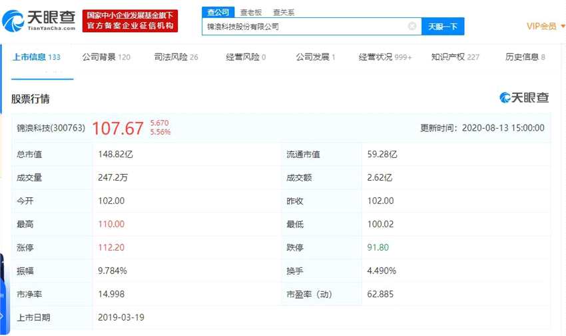This screenshot has height=336, width=566.
Task: Click the 跌停 value 91.80
Action: pos(378,247)
